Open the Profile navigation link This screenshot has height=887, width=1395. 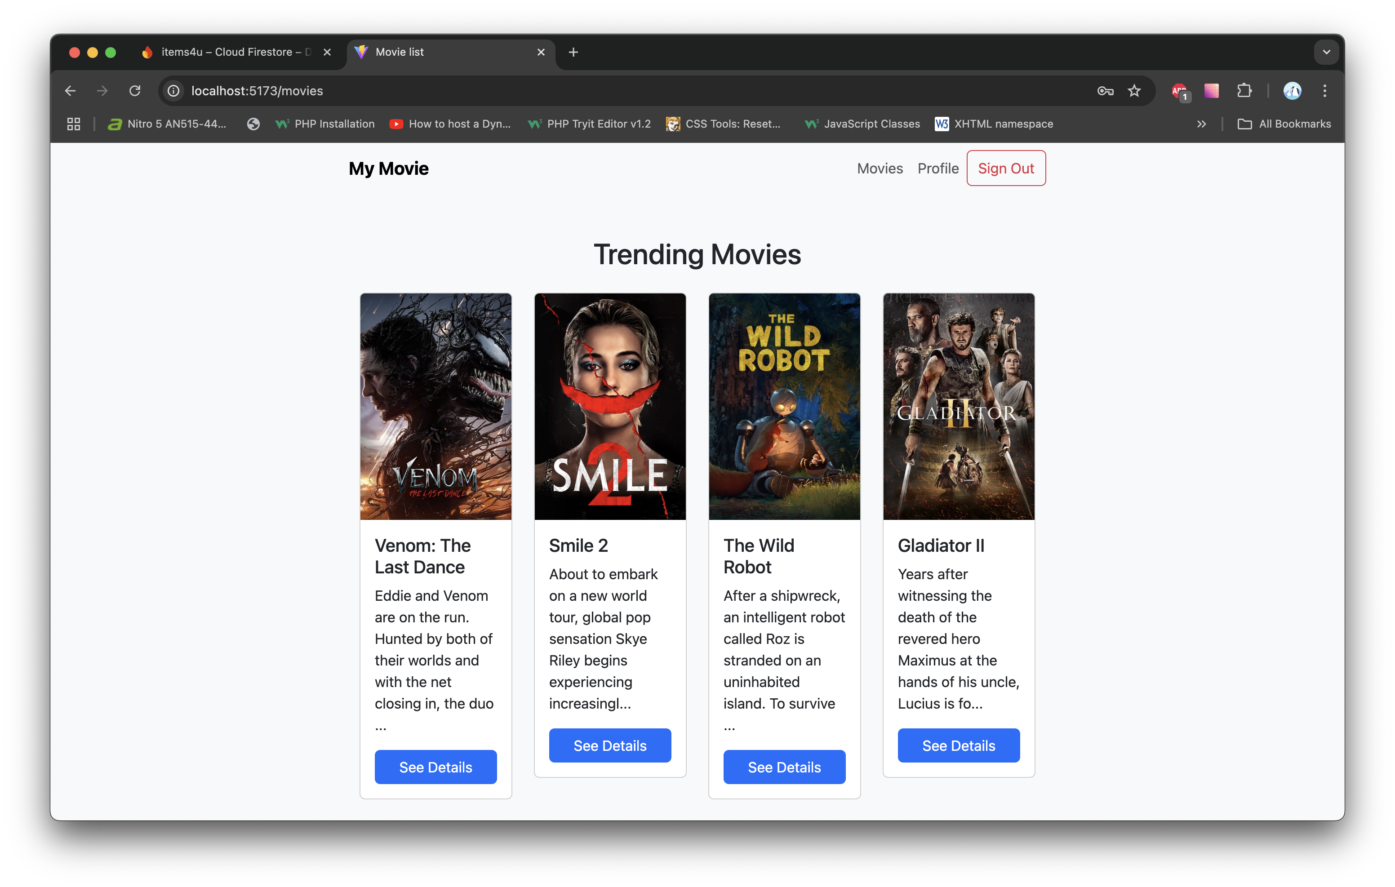(x=937, y=168)
